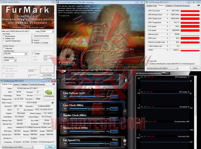The height and width of the screenshot is (149, 201).
Task: Open PowerColor Giveaway tab in upper GPU-Z window
Action: [x=182, y=6]
